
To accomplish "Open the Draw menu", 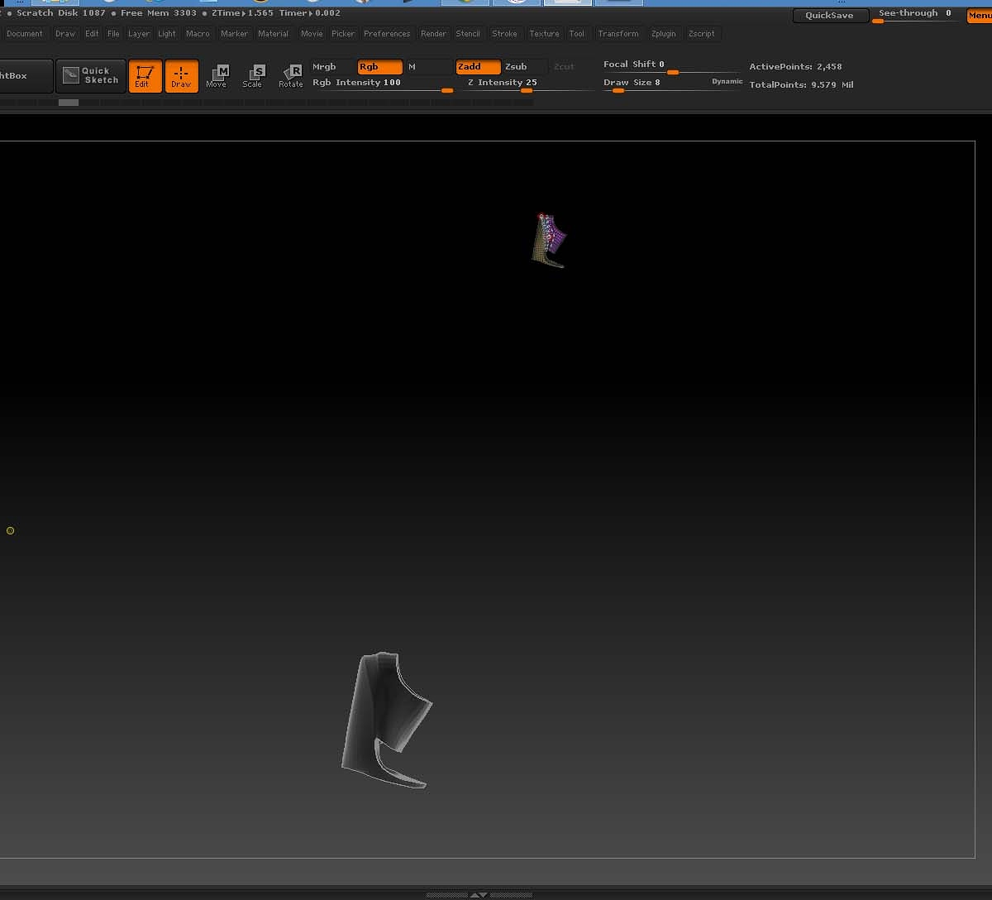I will (65, 34).
